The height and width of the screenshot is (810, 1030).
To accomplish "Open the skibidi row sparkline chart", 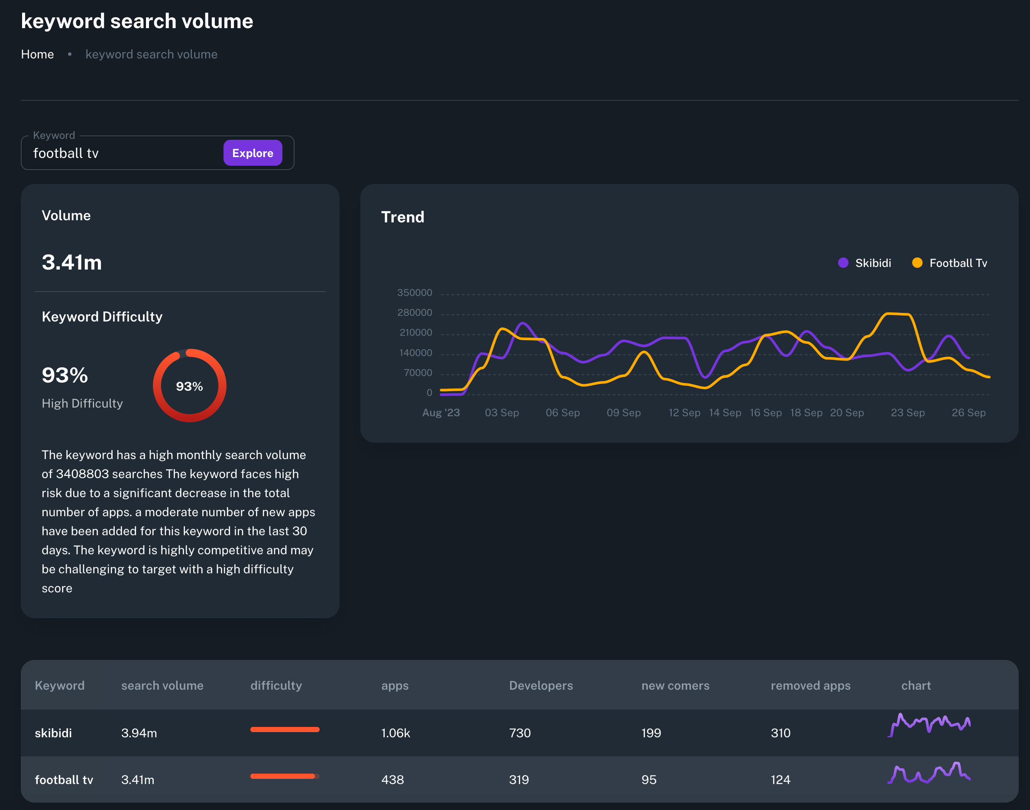I will point(928,725).
